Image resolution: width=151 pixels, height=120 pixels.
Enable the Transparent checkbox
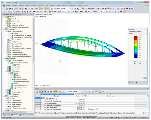[8, 94]
